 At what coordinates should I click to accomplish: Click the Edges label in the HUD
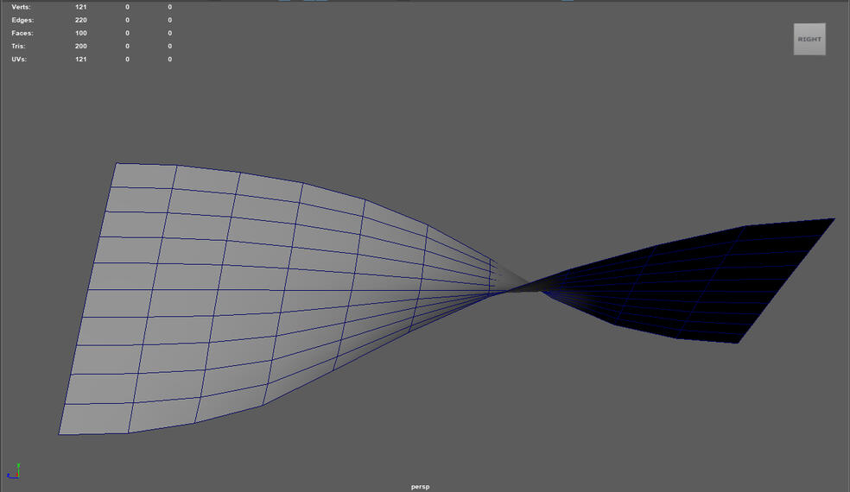[22, 20]
